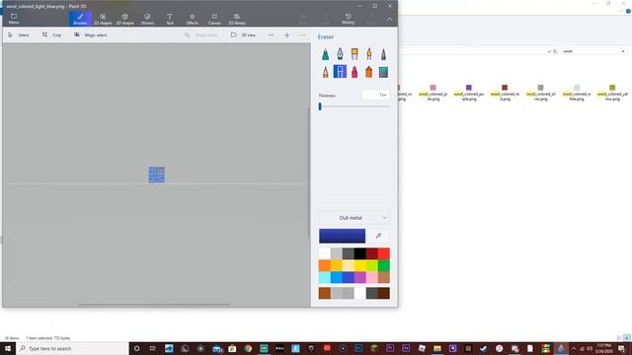Viewport: 632px width, 355px height.
Task: Open the current dark blue color box
Action: coord(342,236)
